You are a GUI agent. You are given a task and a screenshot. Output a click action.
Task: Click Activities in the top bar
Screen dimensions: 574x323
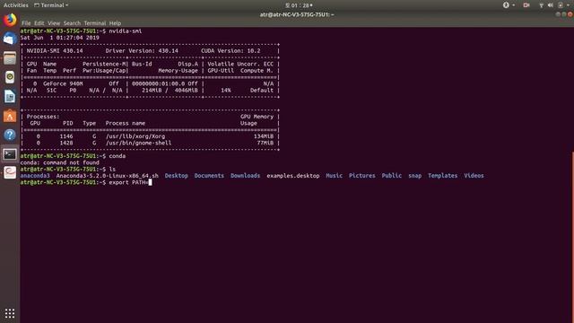click(16, 5)
